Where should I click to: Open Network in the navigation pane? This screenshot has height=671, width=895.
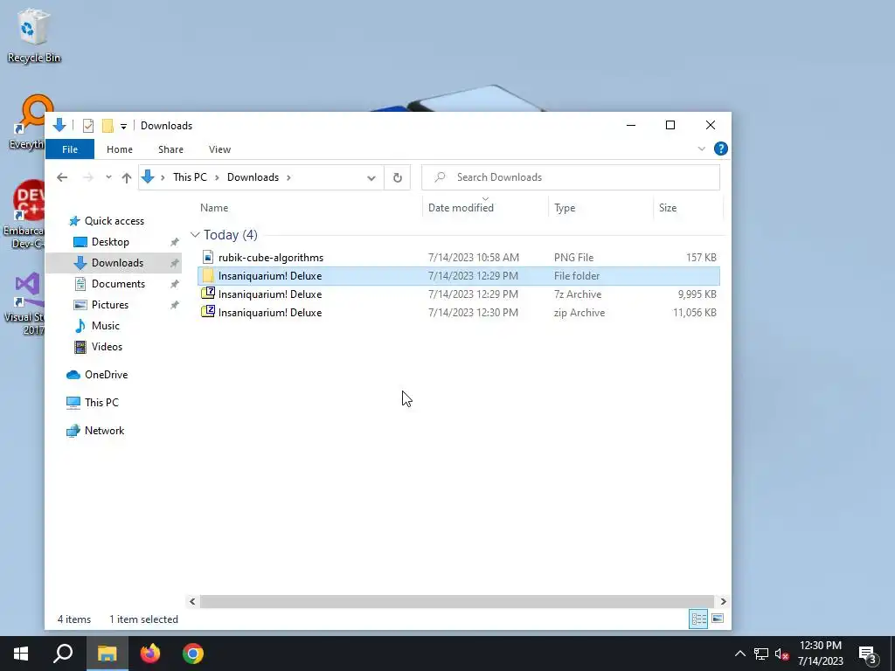tap(105, 431)
